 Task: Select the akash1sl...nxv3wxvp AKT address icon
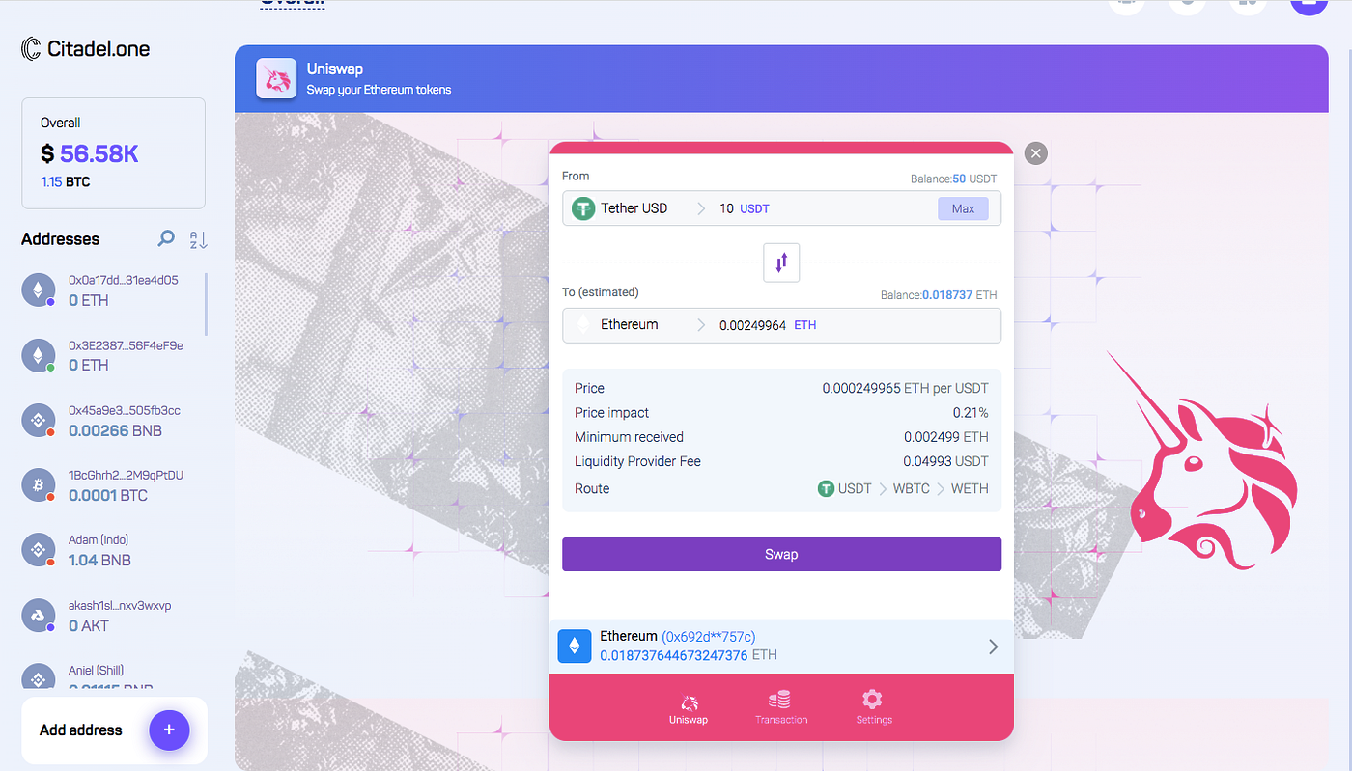point(39,616)
